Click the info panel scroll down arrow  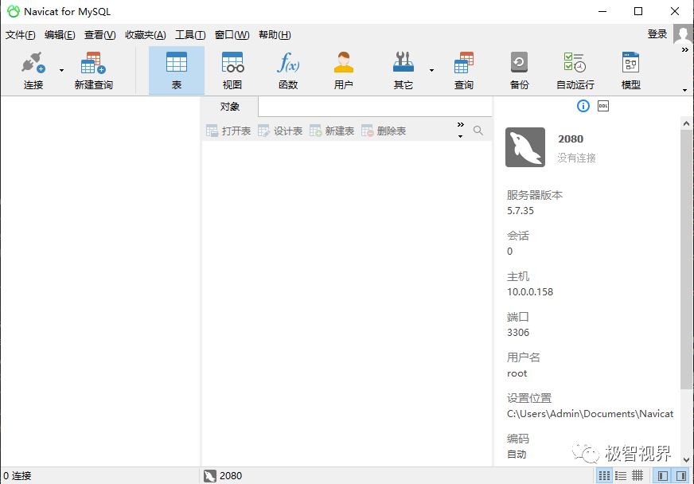(x=686, y=459)
